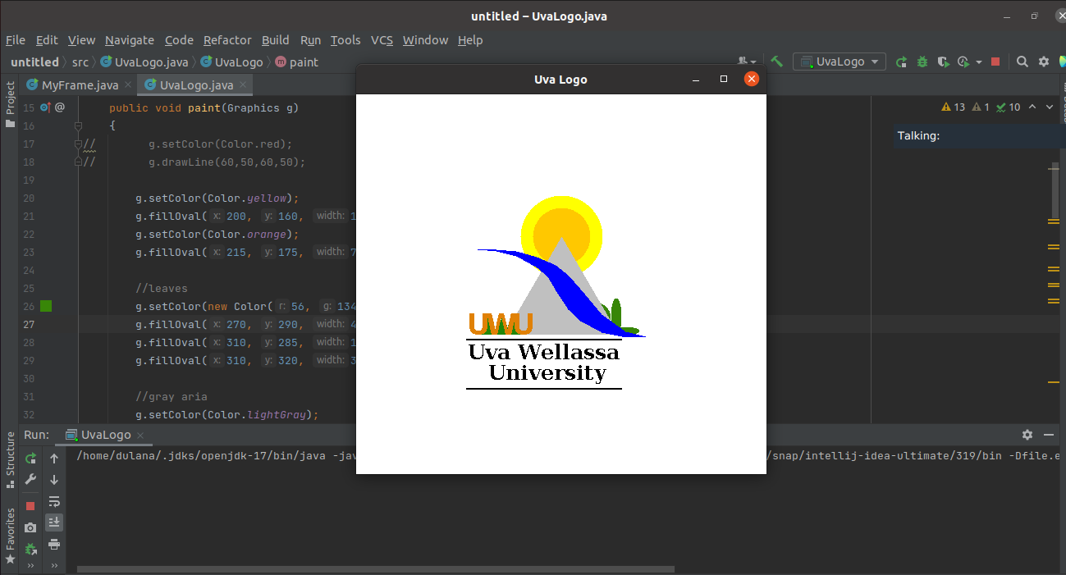This screenshot has height=575, width=1066.
Task: Rerun UvaLogo from the top toolbar
Action: click(x=901, y=62)
